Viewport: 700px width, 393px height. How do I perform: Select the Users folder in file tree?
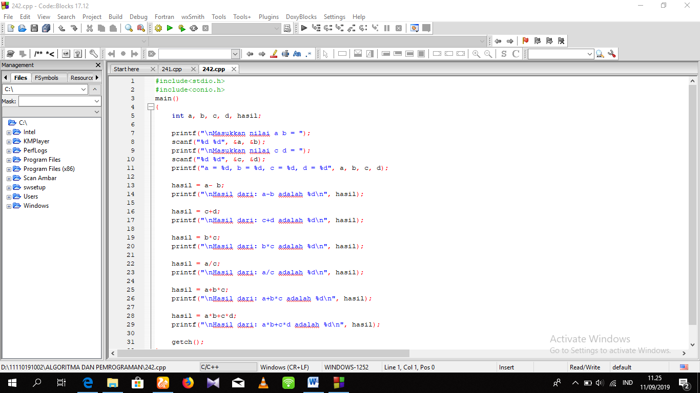(31, 196)
